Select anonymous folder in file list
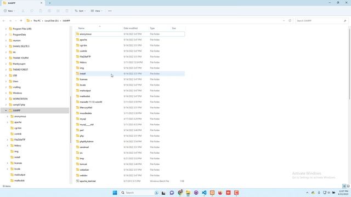 point(130,34)
